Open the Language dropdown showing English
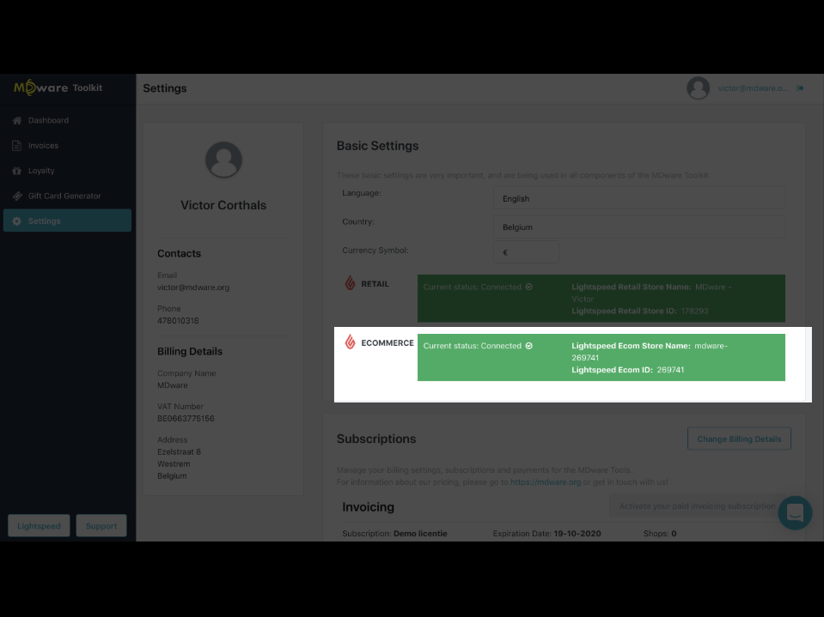The height and width of the screenshot is (617, 824). [639, 198]
